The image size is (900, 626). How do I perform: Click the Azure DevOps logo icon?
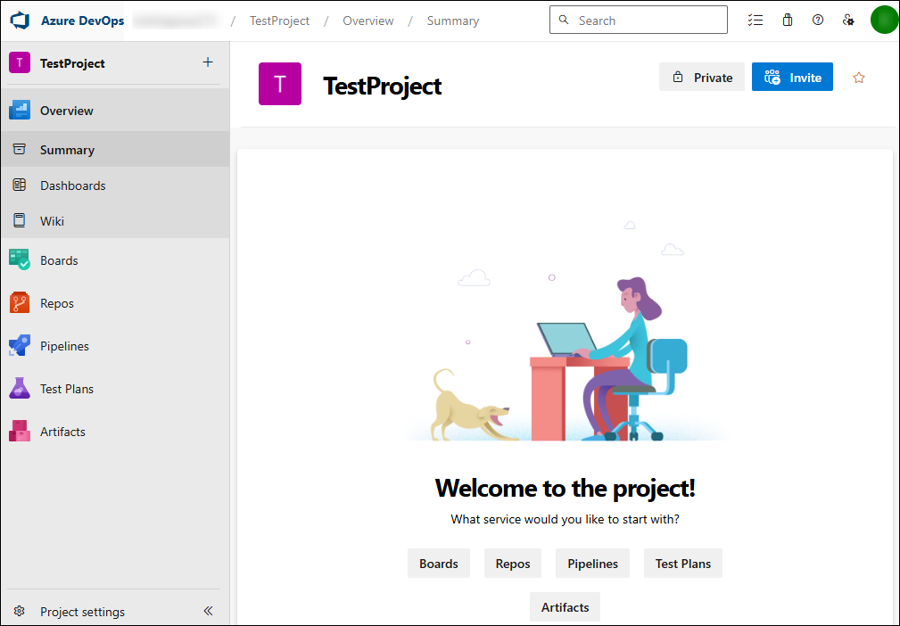point(20,21)
